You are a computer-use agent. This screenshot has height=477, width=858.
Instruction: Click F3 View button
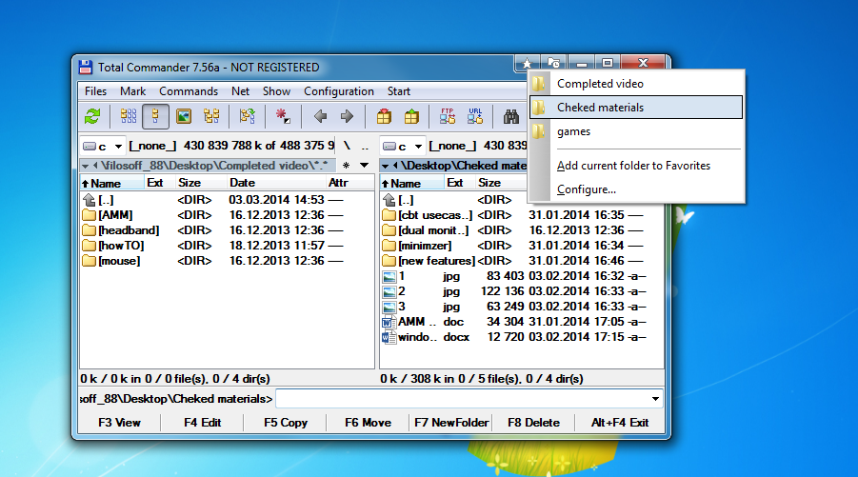(119, 423)
